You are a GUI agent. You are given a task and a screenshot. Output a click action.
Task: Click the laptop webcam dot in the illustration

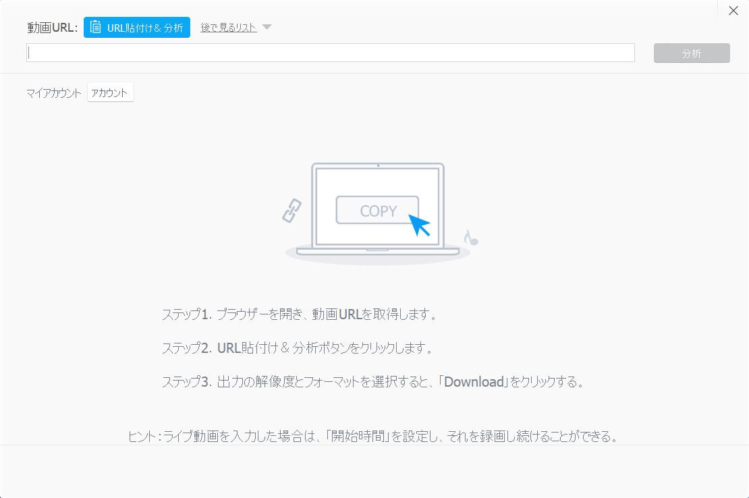[378, 165]
